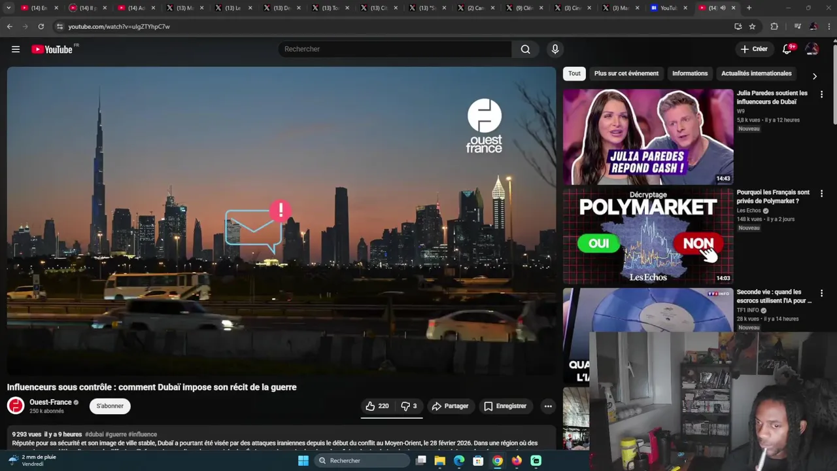Open Task View on the taskbar

(421, 461)
